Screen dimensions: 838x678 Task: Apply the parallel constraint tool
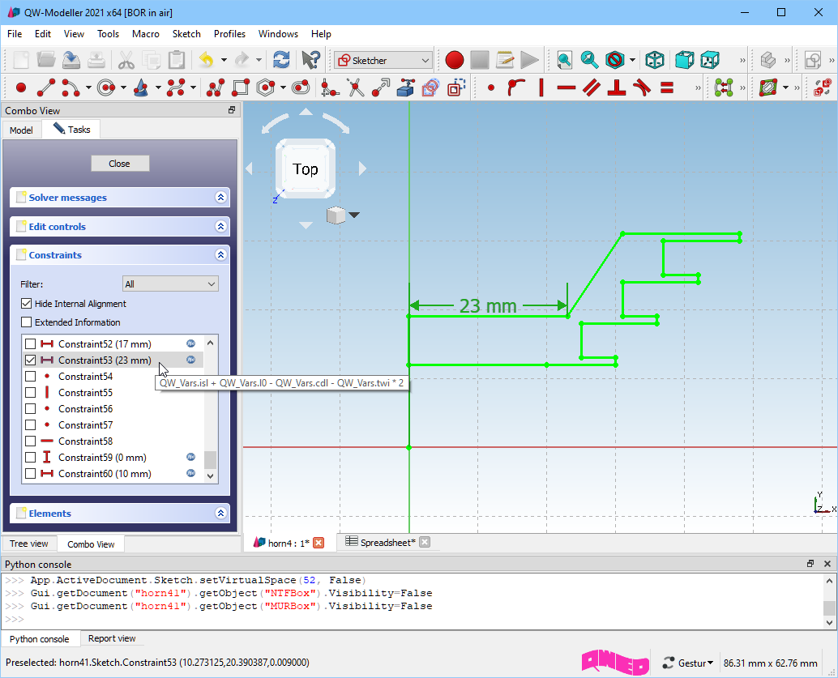coord(591,87)
